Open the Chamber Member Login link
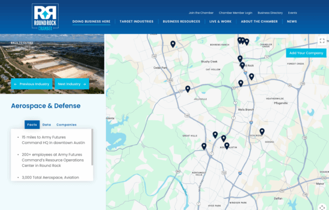329x210 pixels. point(235,13)
